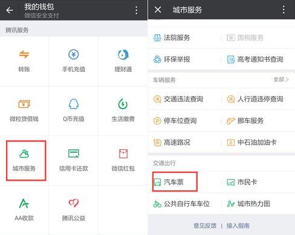Viewport: 295px width, 235px height.
Task: Select the 国税服务 tax service icon
Action: pos(231,37)
